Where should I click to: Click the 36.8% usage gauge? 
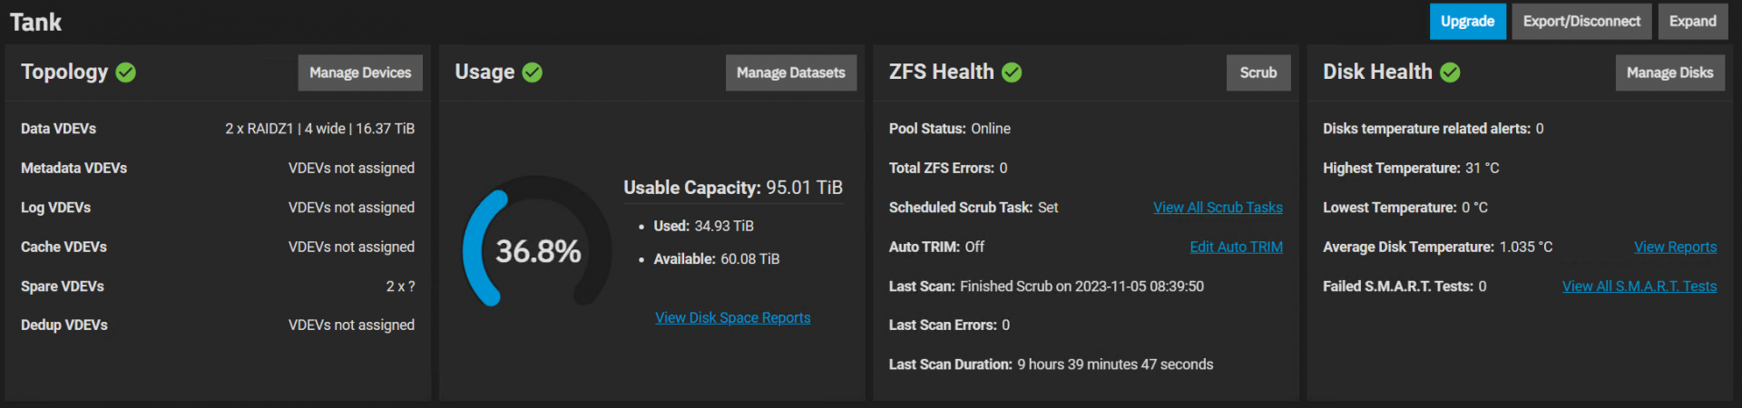(537, 251)
